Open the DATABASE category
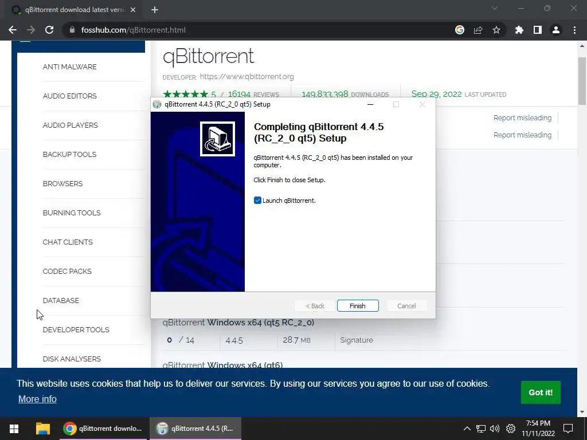 click(61, 300)
